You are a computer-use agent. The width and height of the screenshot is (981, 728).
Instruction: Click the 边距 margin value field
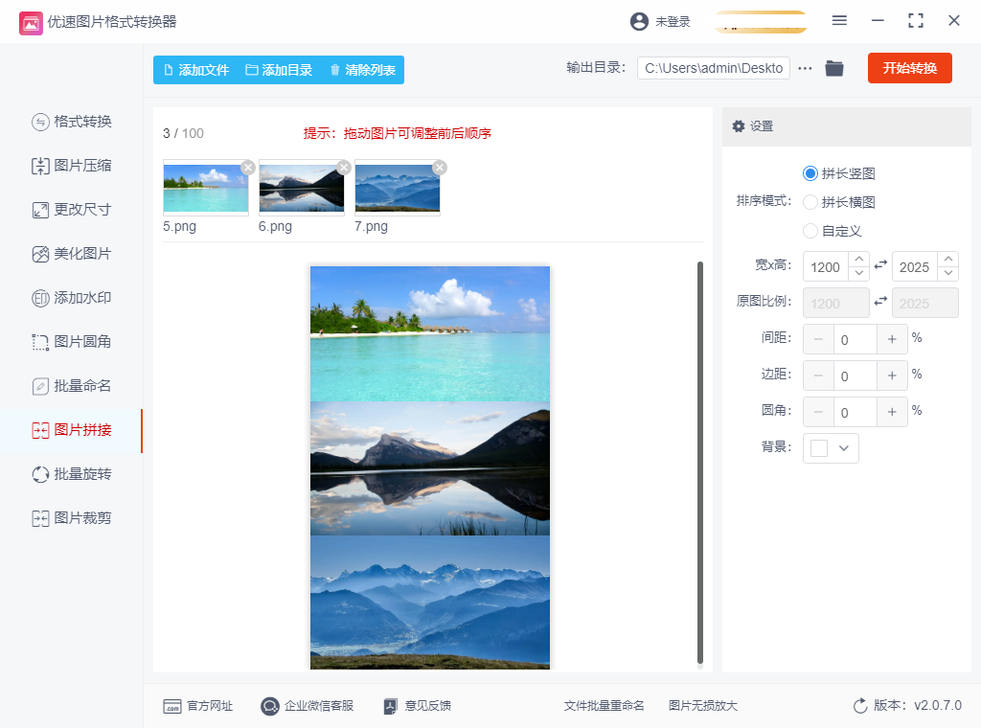coord(856,375)
